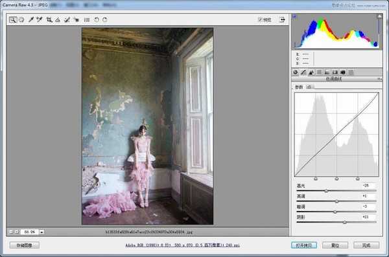
Task: Click the Shadows slider track
Action: pos(336,222)
